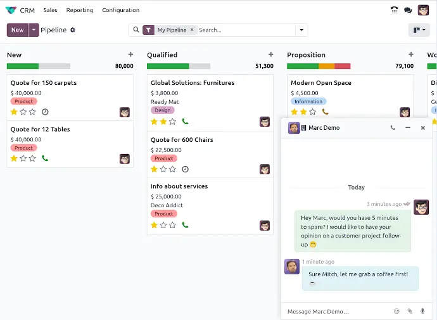Viewport: 437px width, 320px height.
Task: Open the VoIP phone icon in top bar
Action: pos(394,10)
